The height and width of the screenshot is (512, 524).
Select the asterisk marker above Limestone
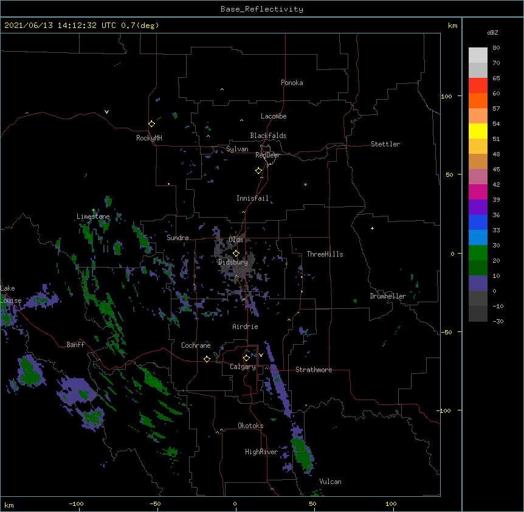94,210
